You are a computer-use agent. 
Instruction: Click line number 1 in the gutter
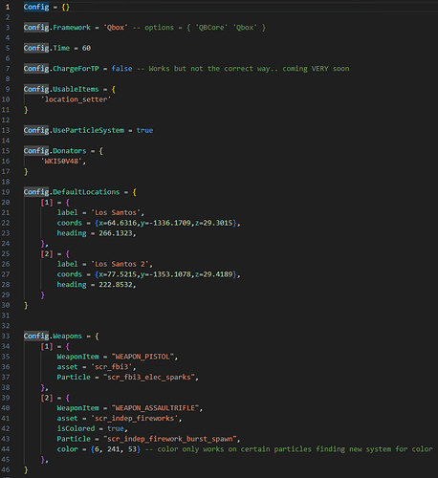8,7
